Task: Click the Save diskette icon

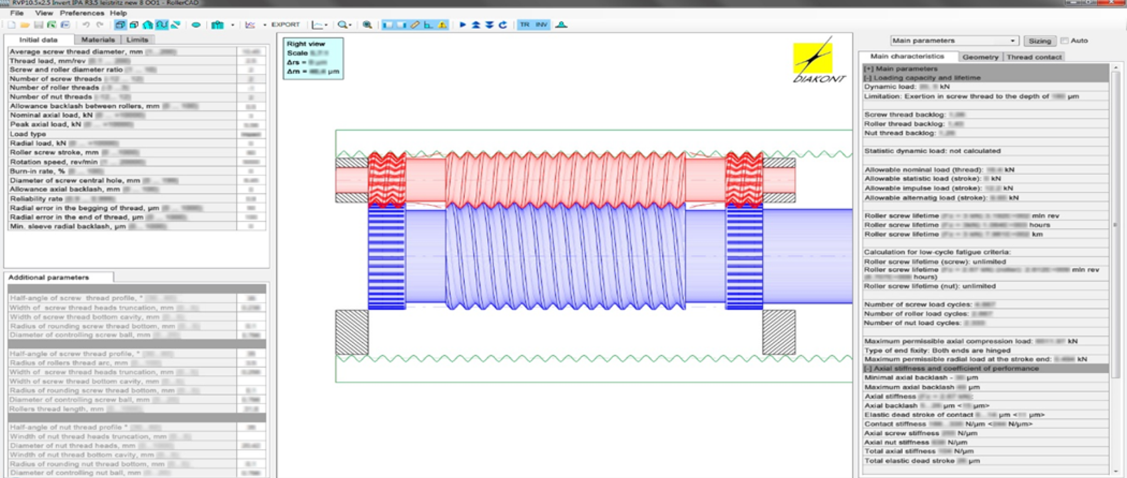Action: click(38, 25)
